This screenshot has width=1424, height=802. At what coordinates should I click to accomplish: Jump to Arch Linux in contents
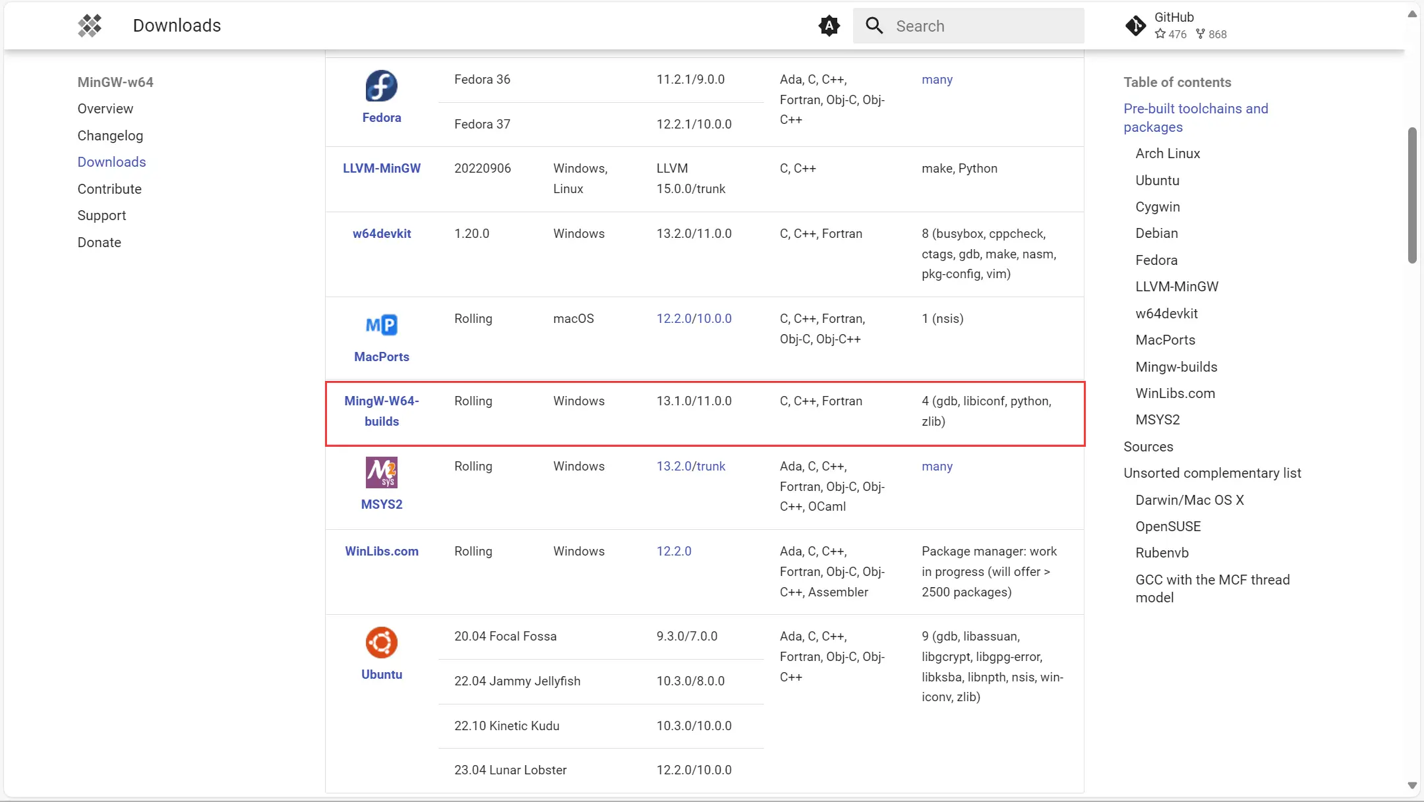point(1168,154)
